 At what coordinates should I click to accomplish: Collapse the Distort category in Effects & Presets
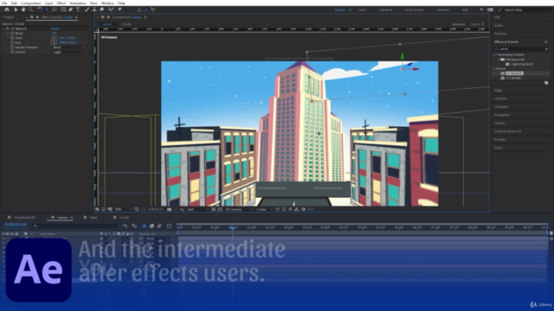click(x=494, y=69)
